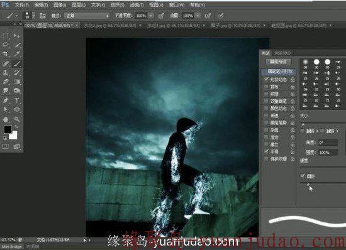Select the Zoom tool
This screenshot has width=346, height=250.
[x=17, y=119]
